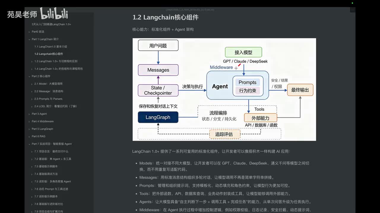Open 1.3 LangChain 1.0+ 与旧教程的区别
The width and height of the screenshot is (380, 213).
(56, 61)
